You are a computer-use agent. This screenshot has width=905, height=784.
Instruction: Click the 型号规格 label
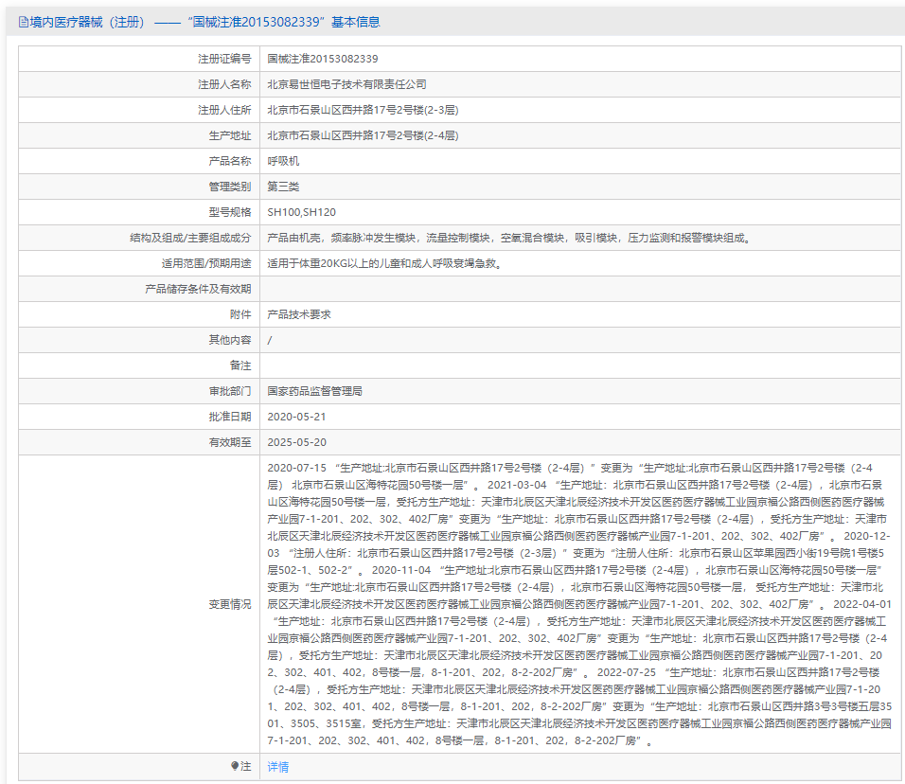tap(230, 212)
